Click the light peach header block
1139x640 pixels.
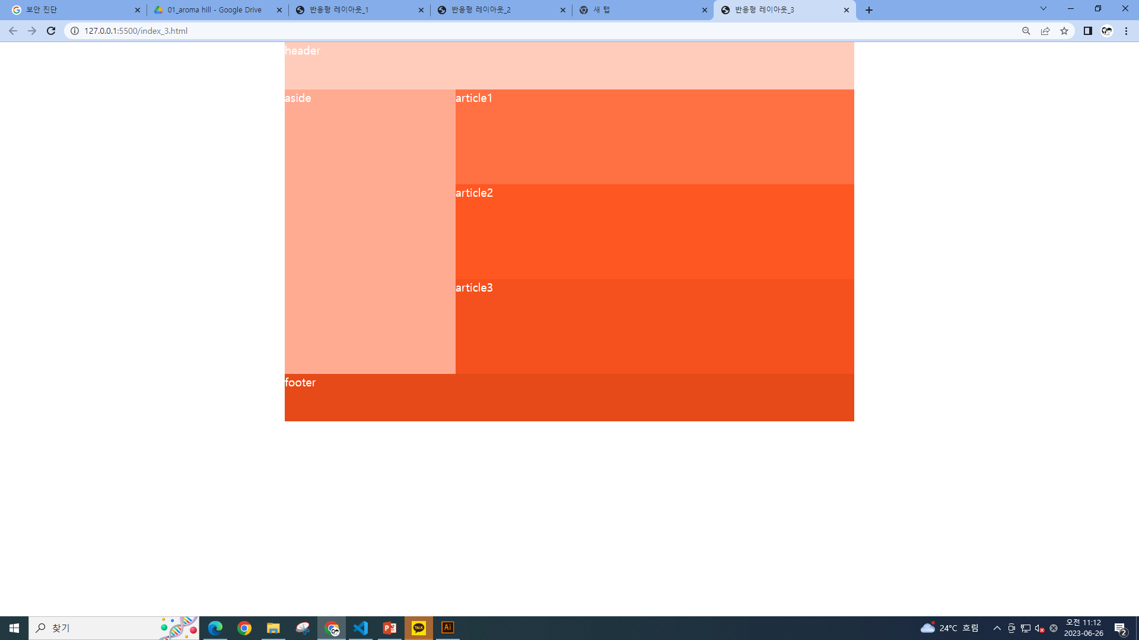(569, 66)
